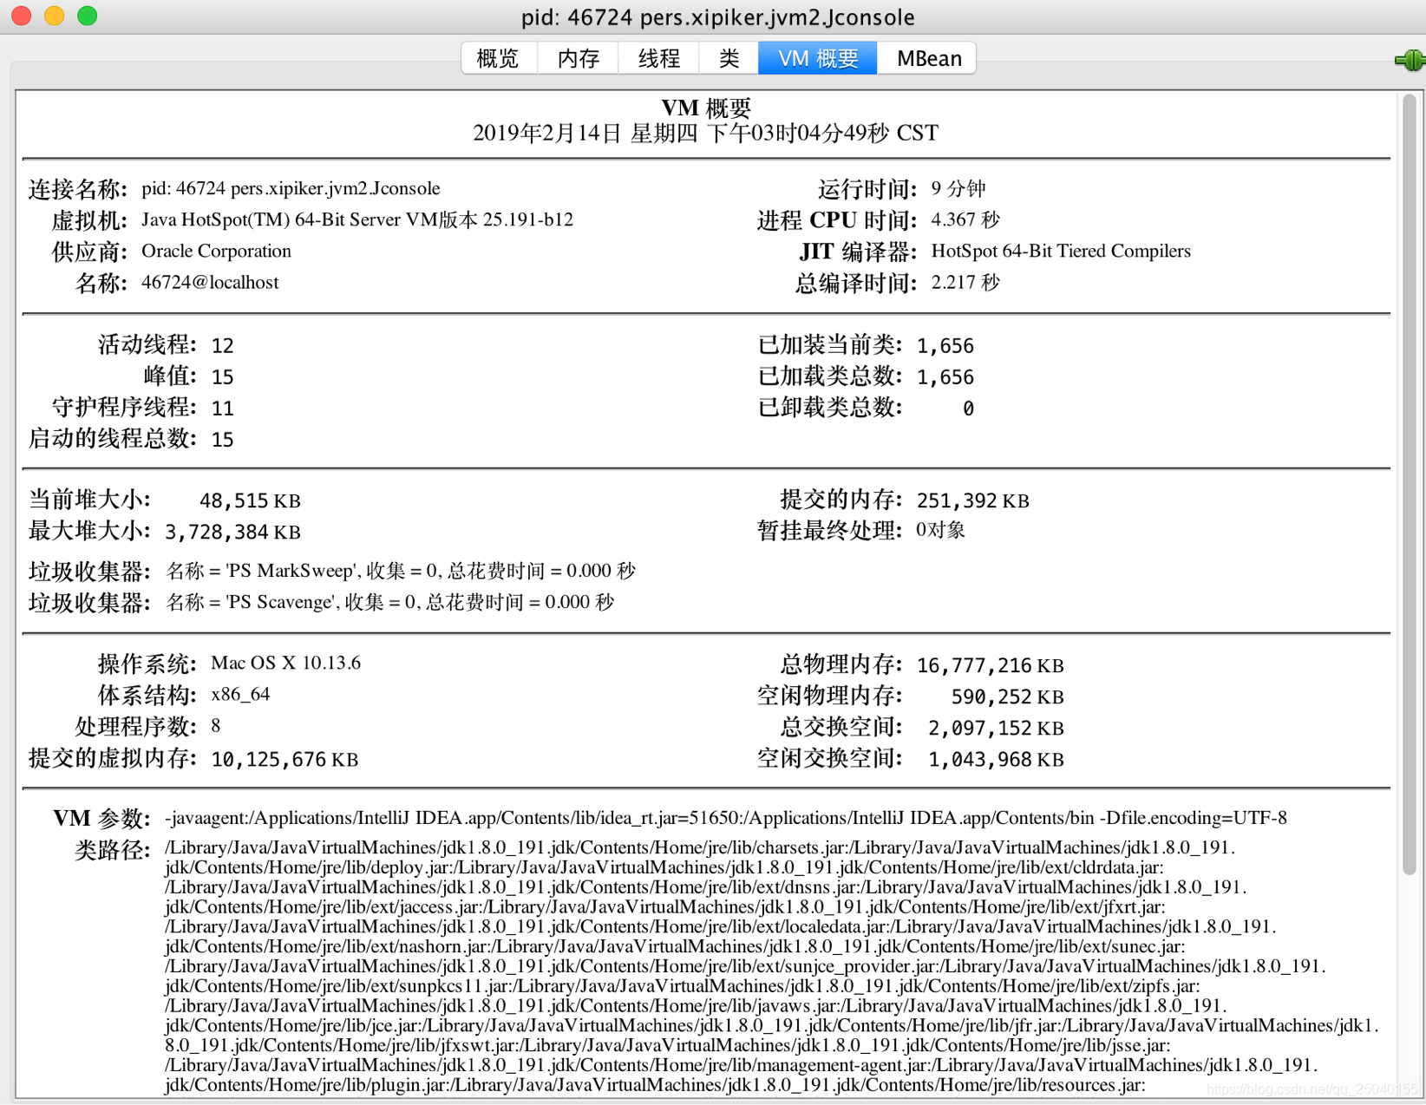The width and height of the screenshot is (1426, 1105).
Task: Switch to the 概览 tab
Action: pyautogui.click(x=499, y=58)
